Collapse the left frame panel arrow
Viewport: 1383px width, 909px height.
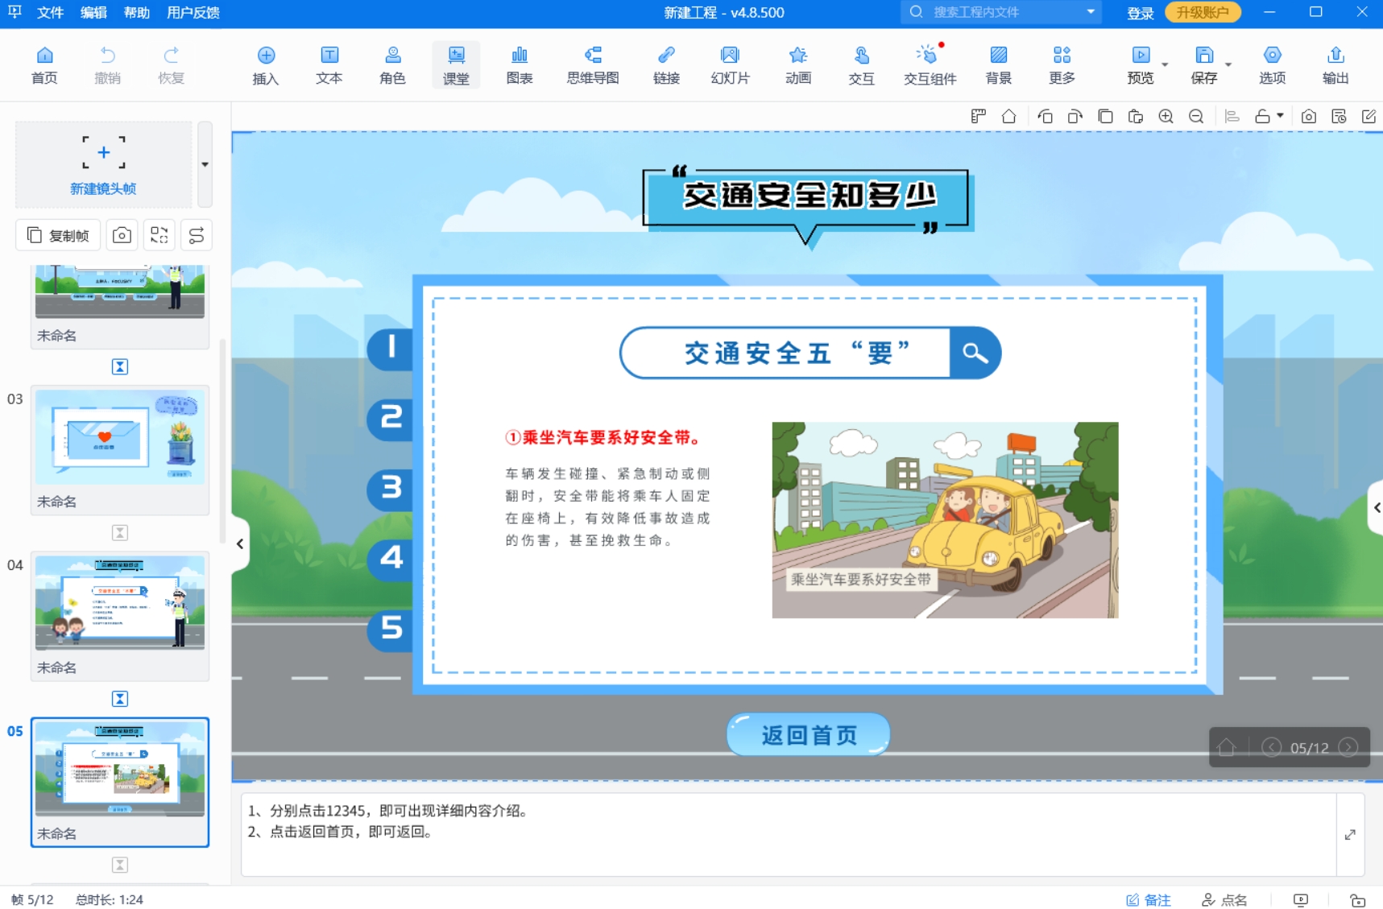coord(239,544)
